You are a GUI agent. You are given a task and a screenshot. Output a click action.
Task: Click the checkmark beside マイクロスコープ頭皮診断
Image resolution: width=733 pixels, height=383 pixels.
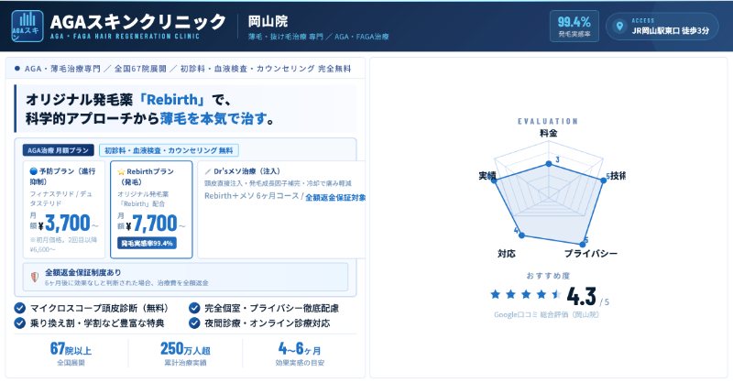[x=20, y=309]
